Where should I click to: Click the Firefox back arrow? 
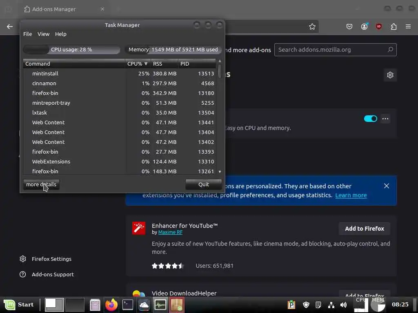[x=10, y=26]
